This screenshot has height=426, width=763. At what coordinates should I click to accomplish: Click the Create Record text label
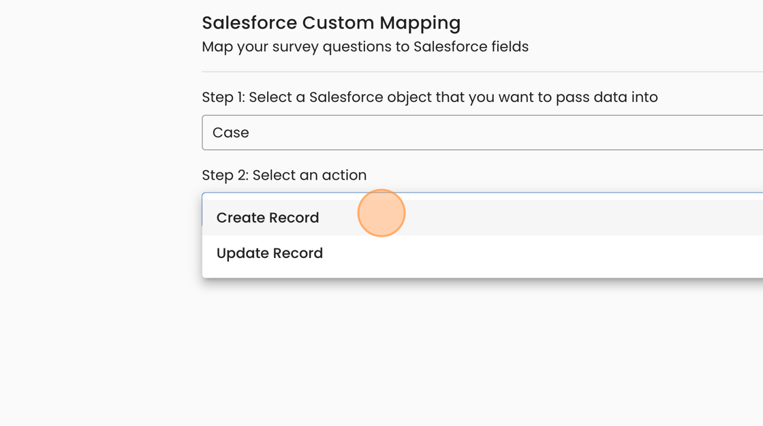click(x=268, y=218)
